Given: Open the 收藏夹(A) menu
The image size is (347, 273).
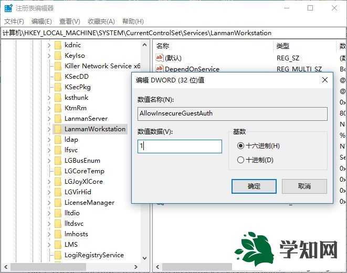Looking at the screenshot, I should pos(101,22).
